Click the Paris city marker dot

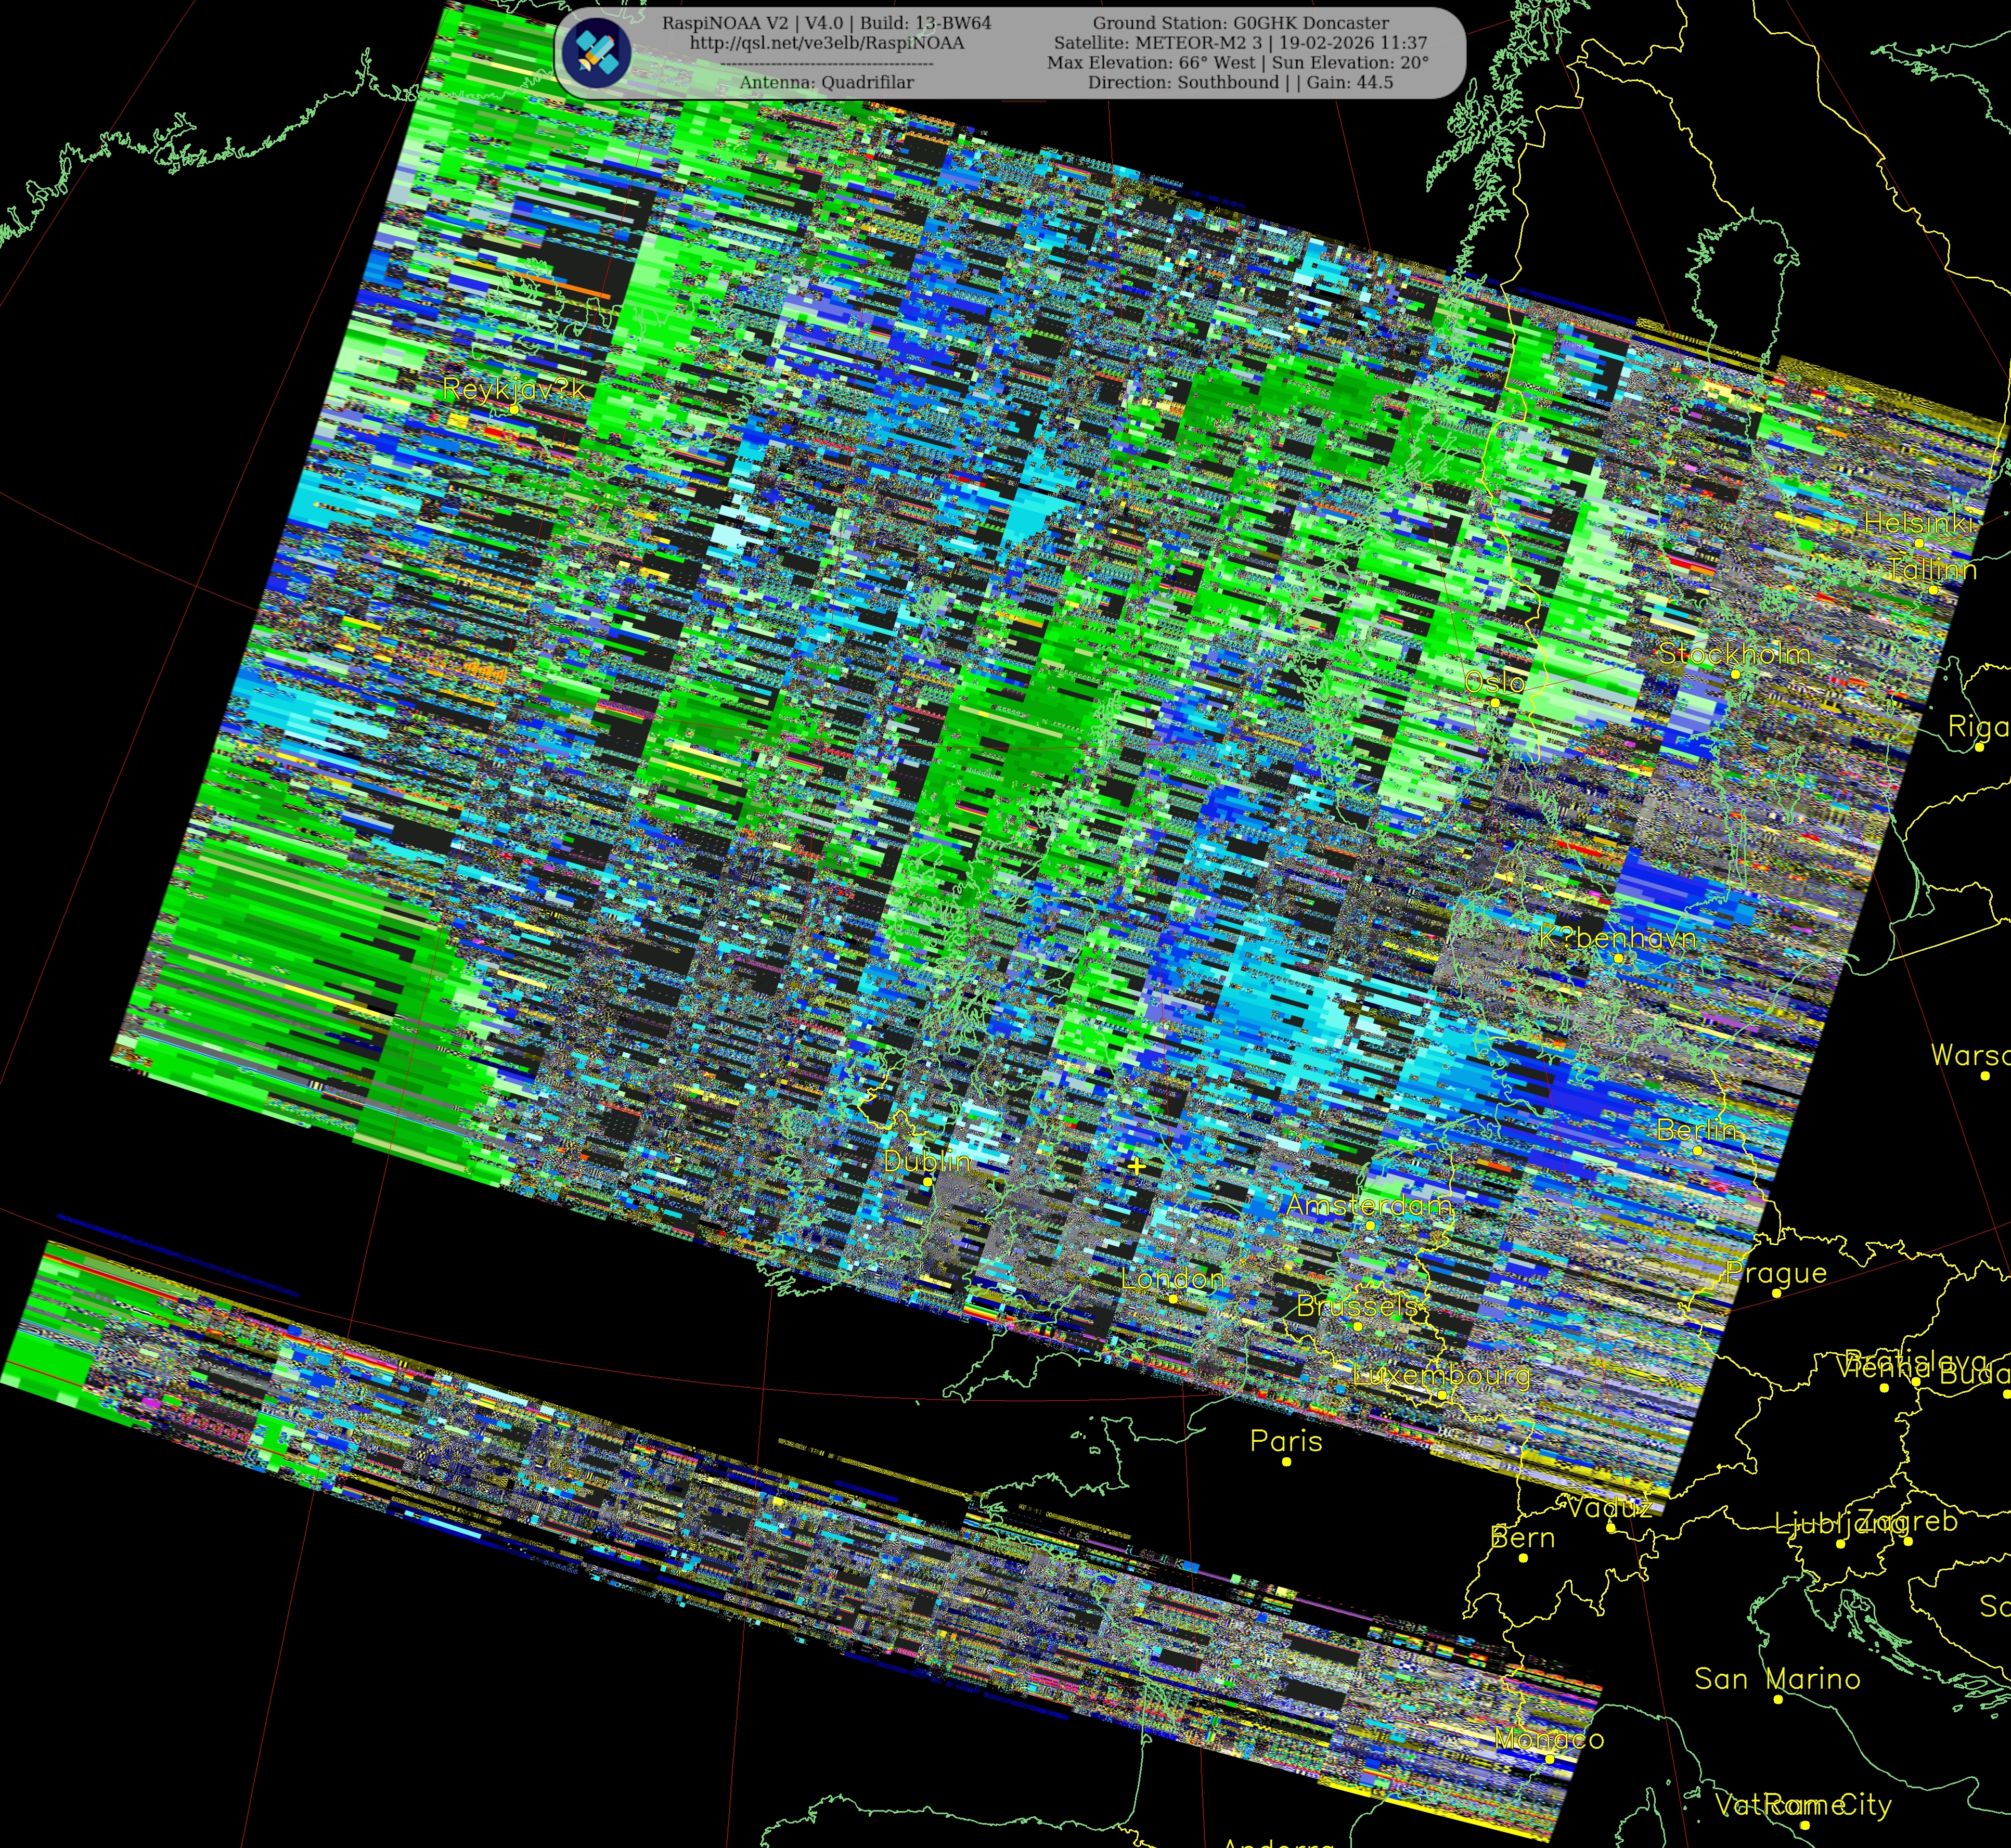click(1286, 1462)
